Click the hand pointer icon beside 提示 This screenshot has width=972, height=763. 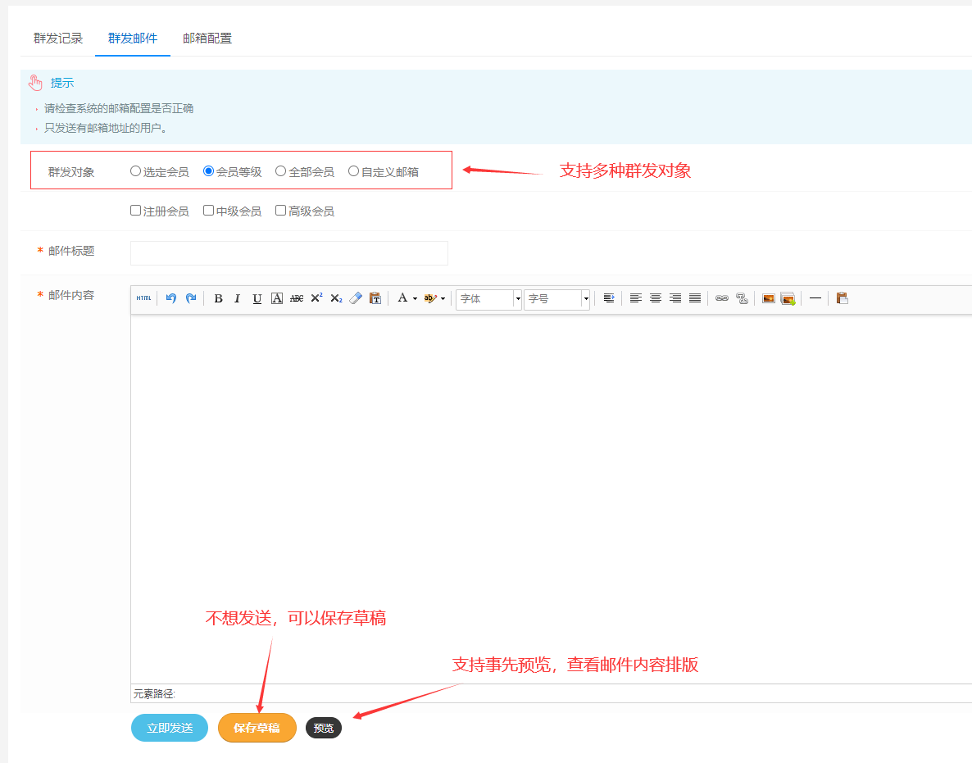pos(35,83)
